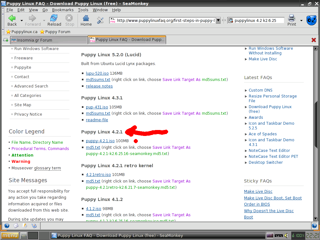The height and width of the screenshot is (240, 320).
Task: Click the online status icon in the status bar
Action: point(314,226)
